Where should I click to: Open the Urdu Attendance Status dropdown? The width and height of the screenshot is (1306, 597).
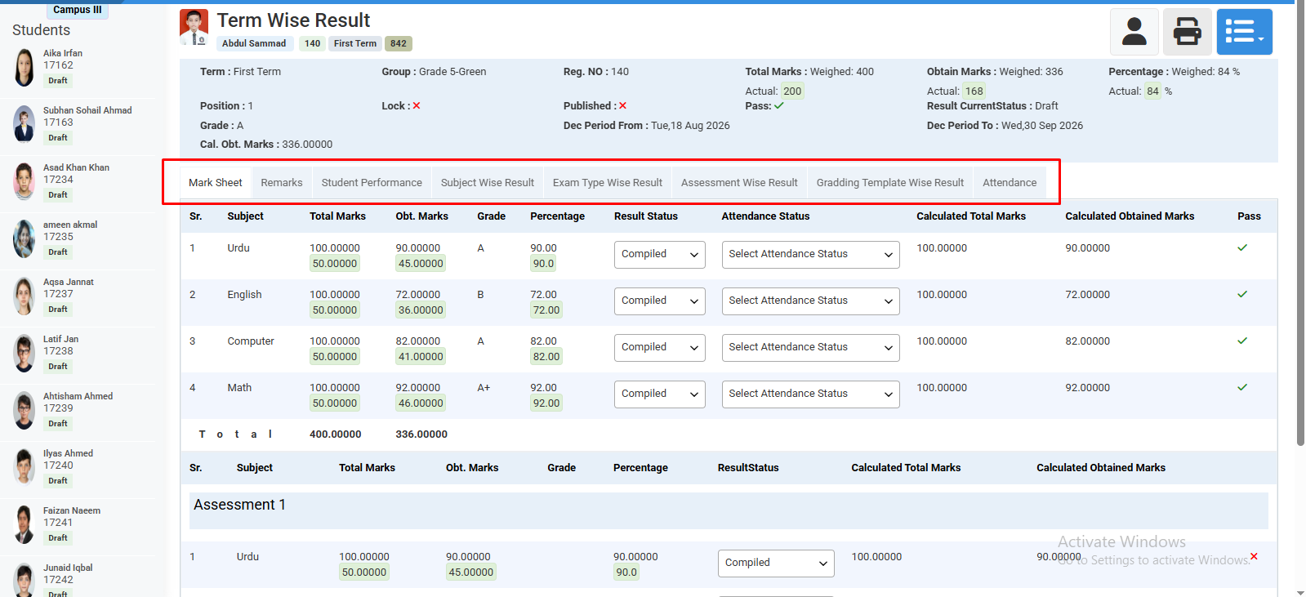[x=810, y=254]
